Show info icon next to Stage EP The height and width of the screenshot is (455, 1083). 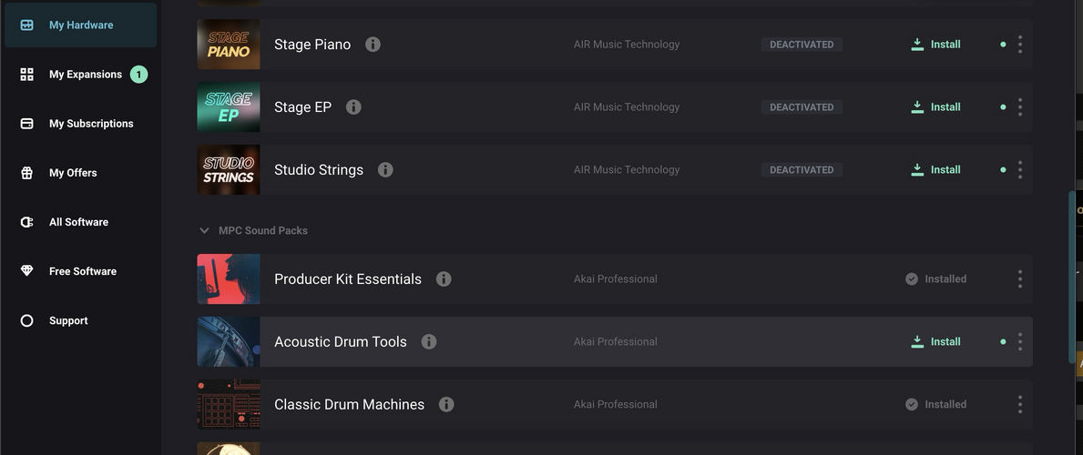click(x=353, y=107)
